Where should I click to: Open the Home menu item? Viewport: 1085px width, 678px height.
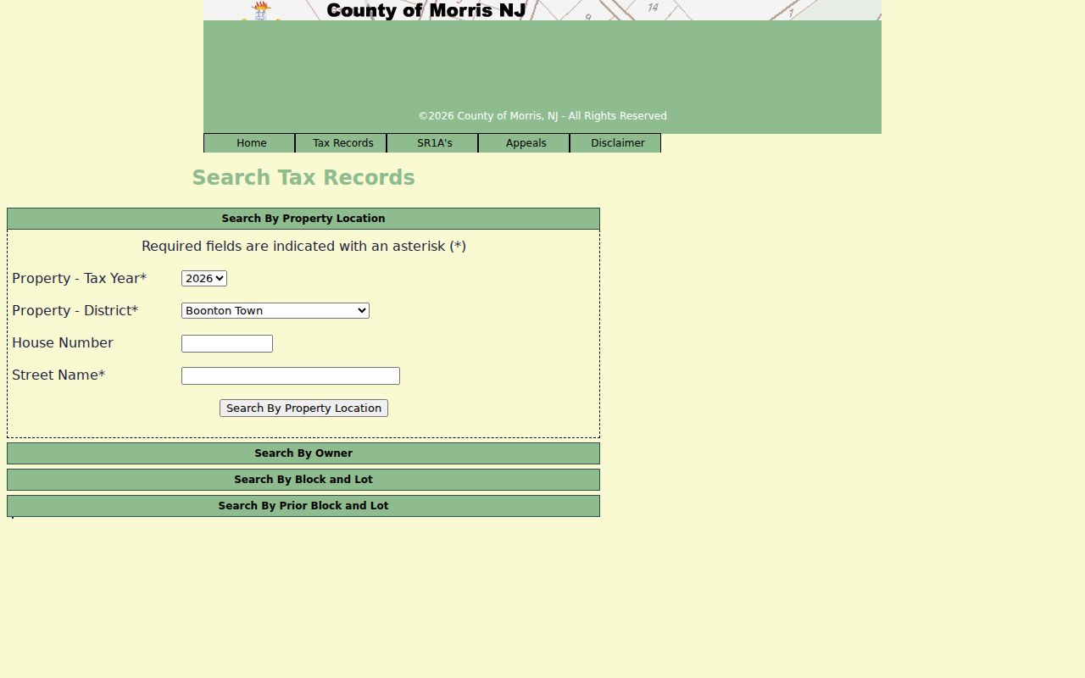click(x=249, y=143)
